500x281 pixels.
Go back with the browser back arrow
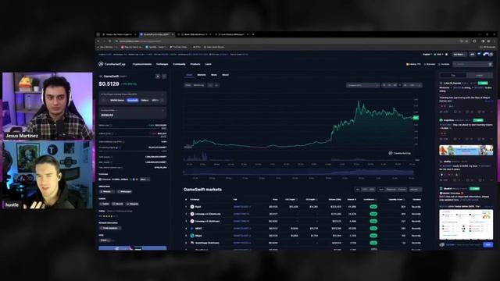[x=98, y=41]
